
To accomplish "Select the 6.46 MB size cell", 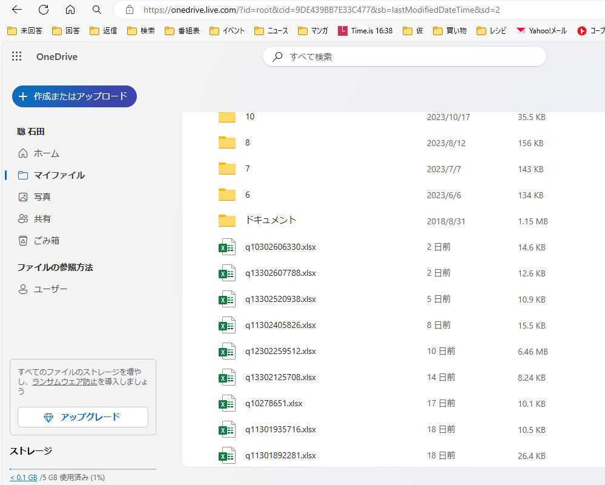I will [x=533, y=352].
